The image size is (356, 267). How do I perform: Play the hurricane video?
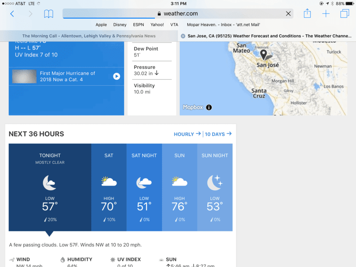(117, 76)
